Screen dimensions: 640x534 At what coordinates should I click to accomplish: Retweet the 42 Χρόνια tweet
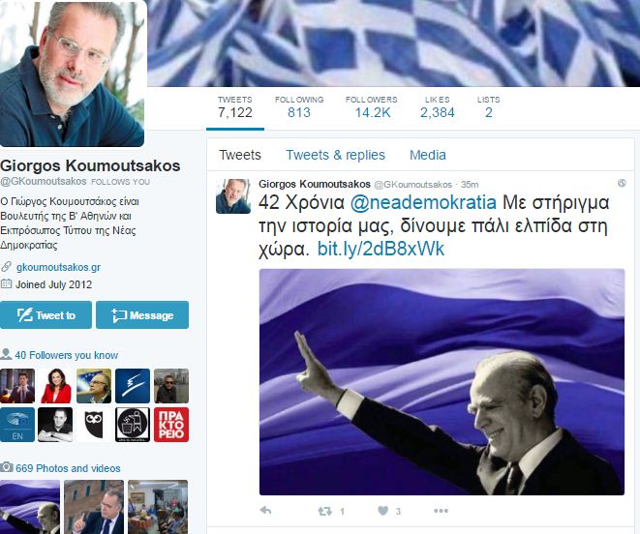click(325, 511)
